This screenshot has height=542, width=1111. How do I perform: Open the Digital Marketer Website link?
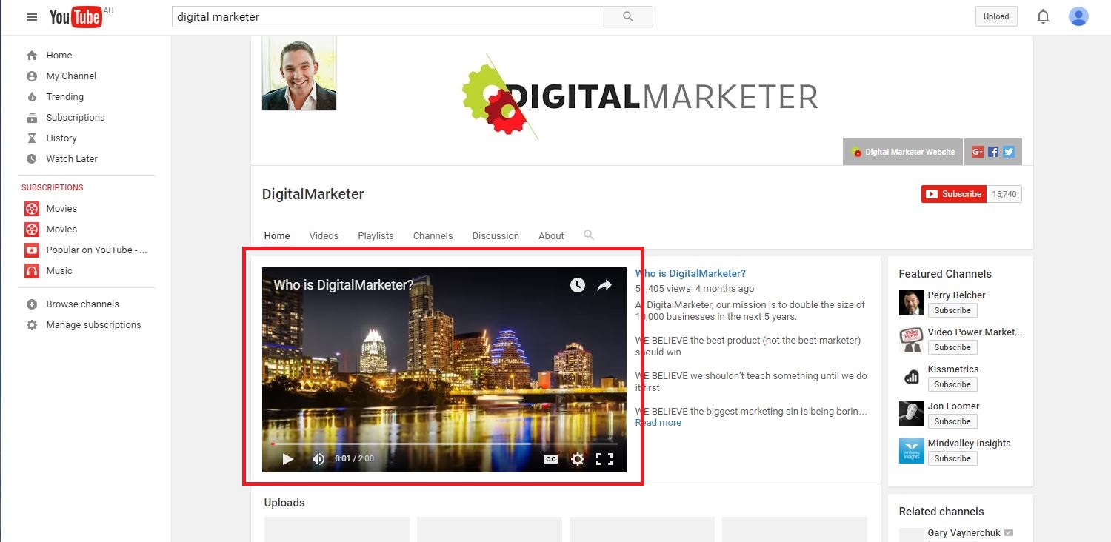click(x=903, y=152)
